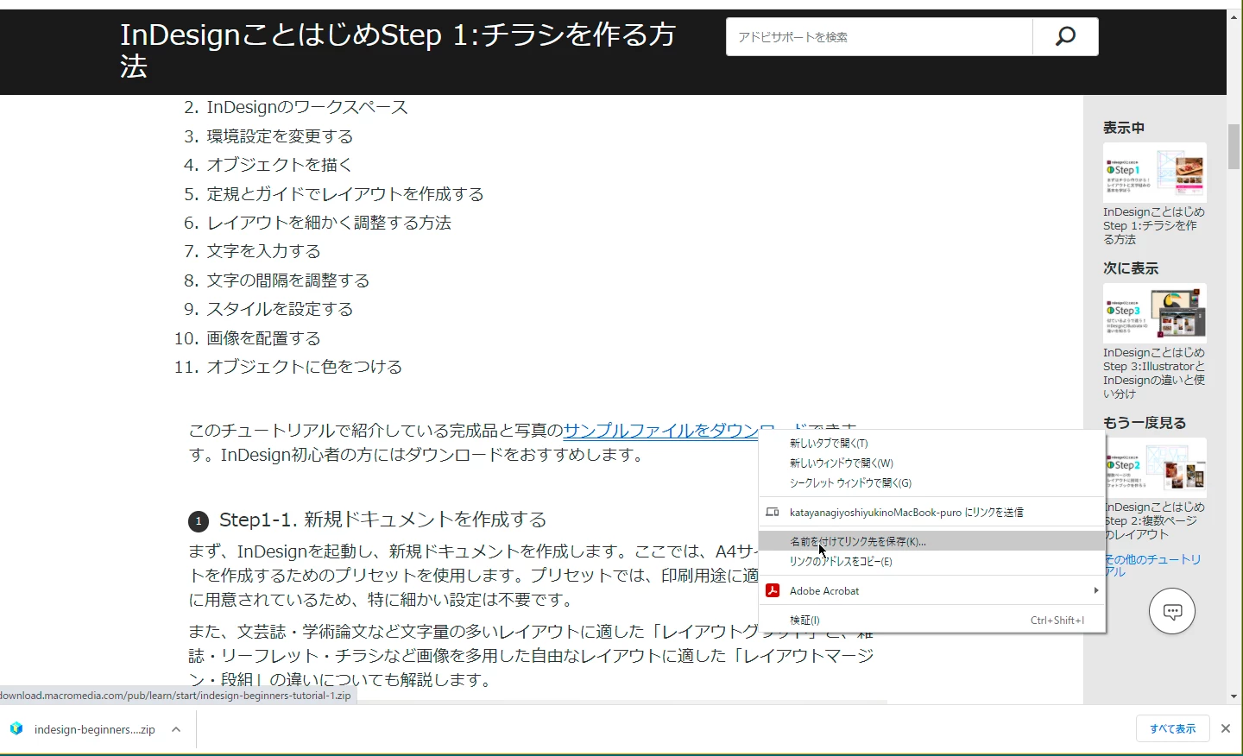Choose 新しいタブで開く from context menu

point(932,444)
